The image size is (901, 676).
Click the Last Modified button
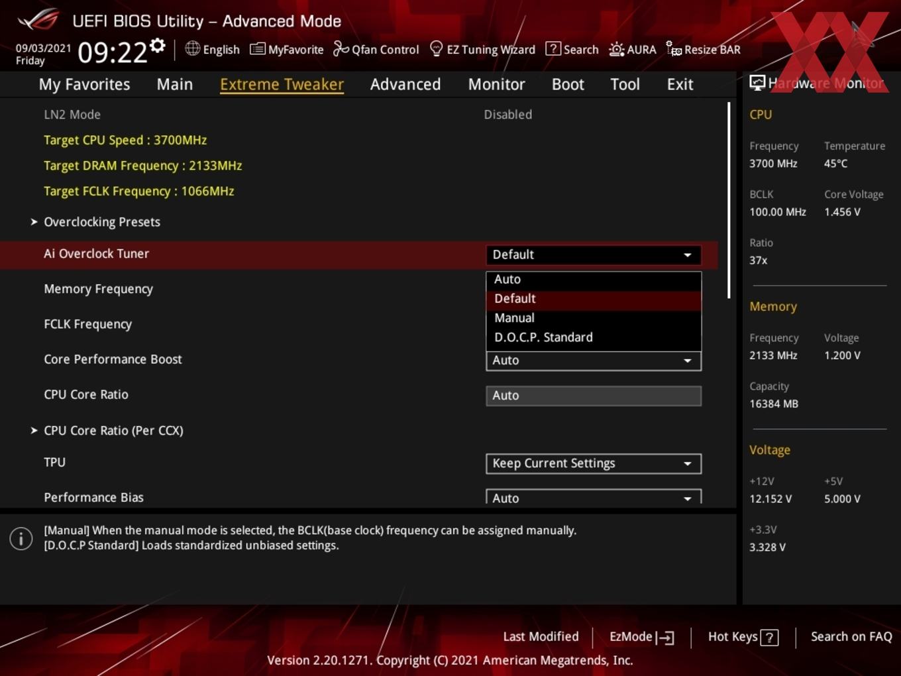pyautogui.click(x=541, y=636)
